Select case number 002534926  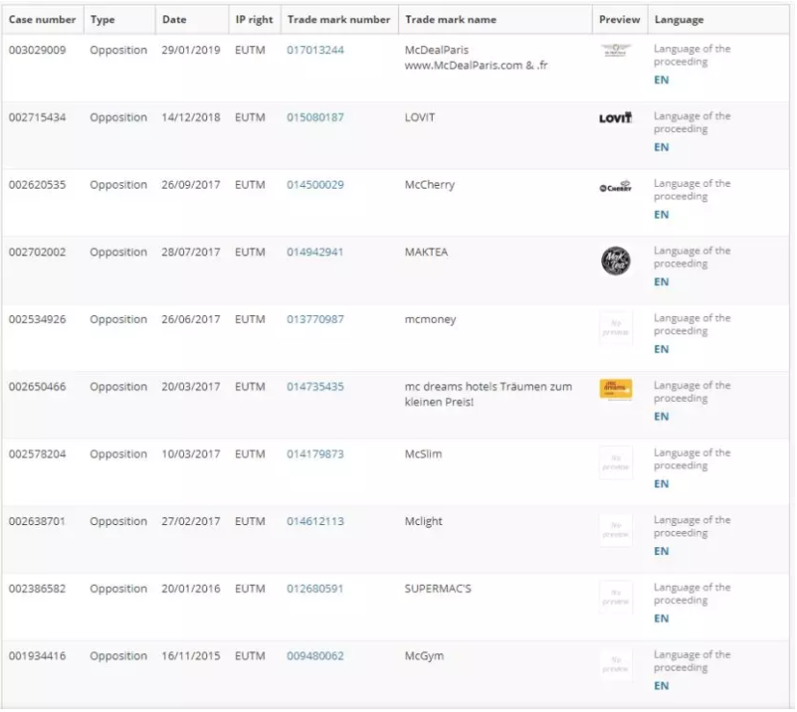38,319
